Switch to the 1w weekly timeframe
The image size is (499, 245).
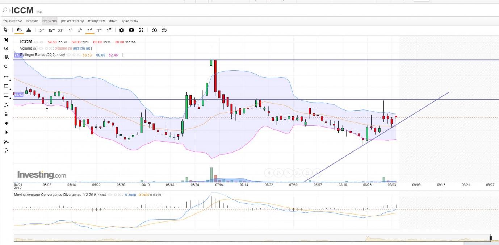coord(99,30)
